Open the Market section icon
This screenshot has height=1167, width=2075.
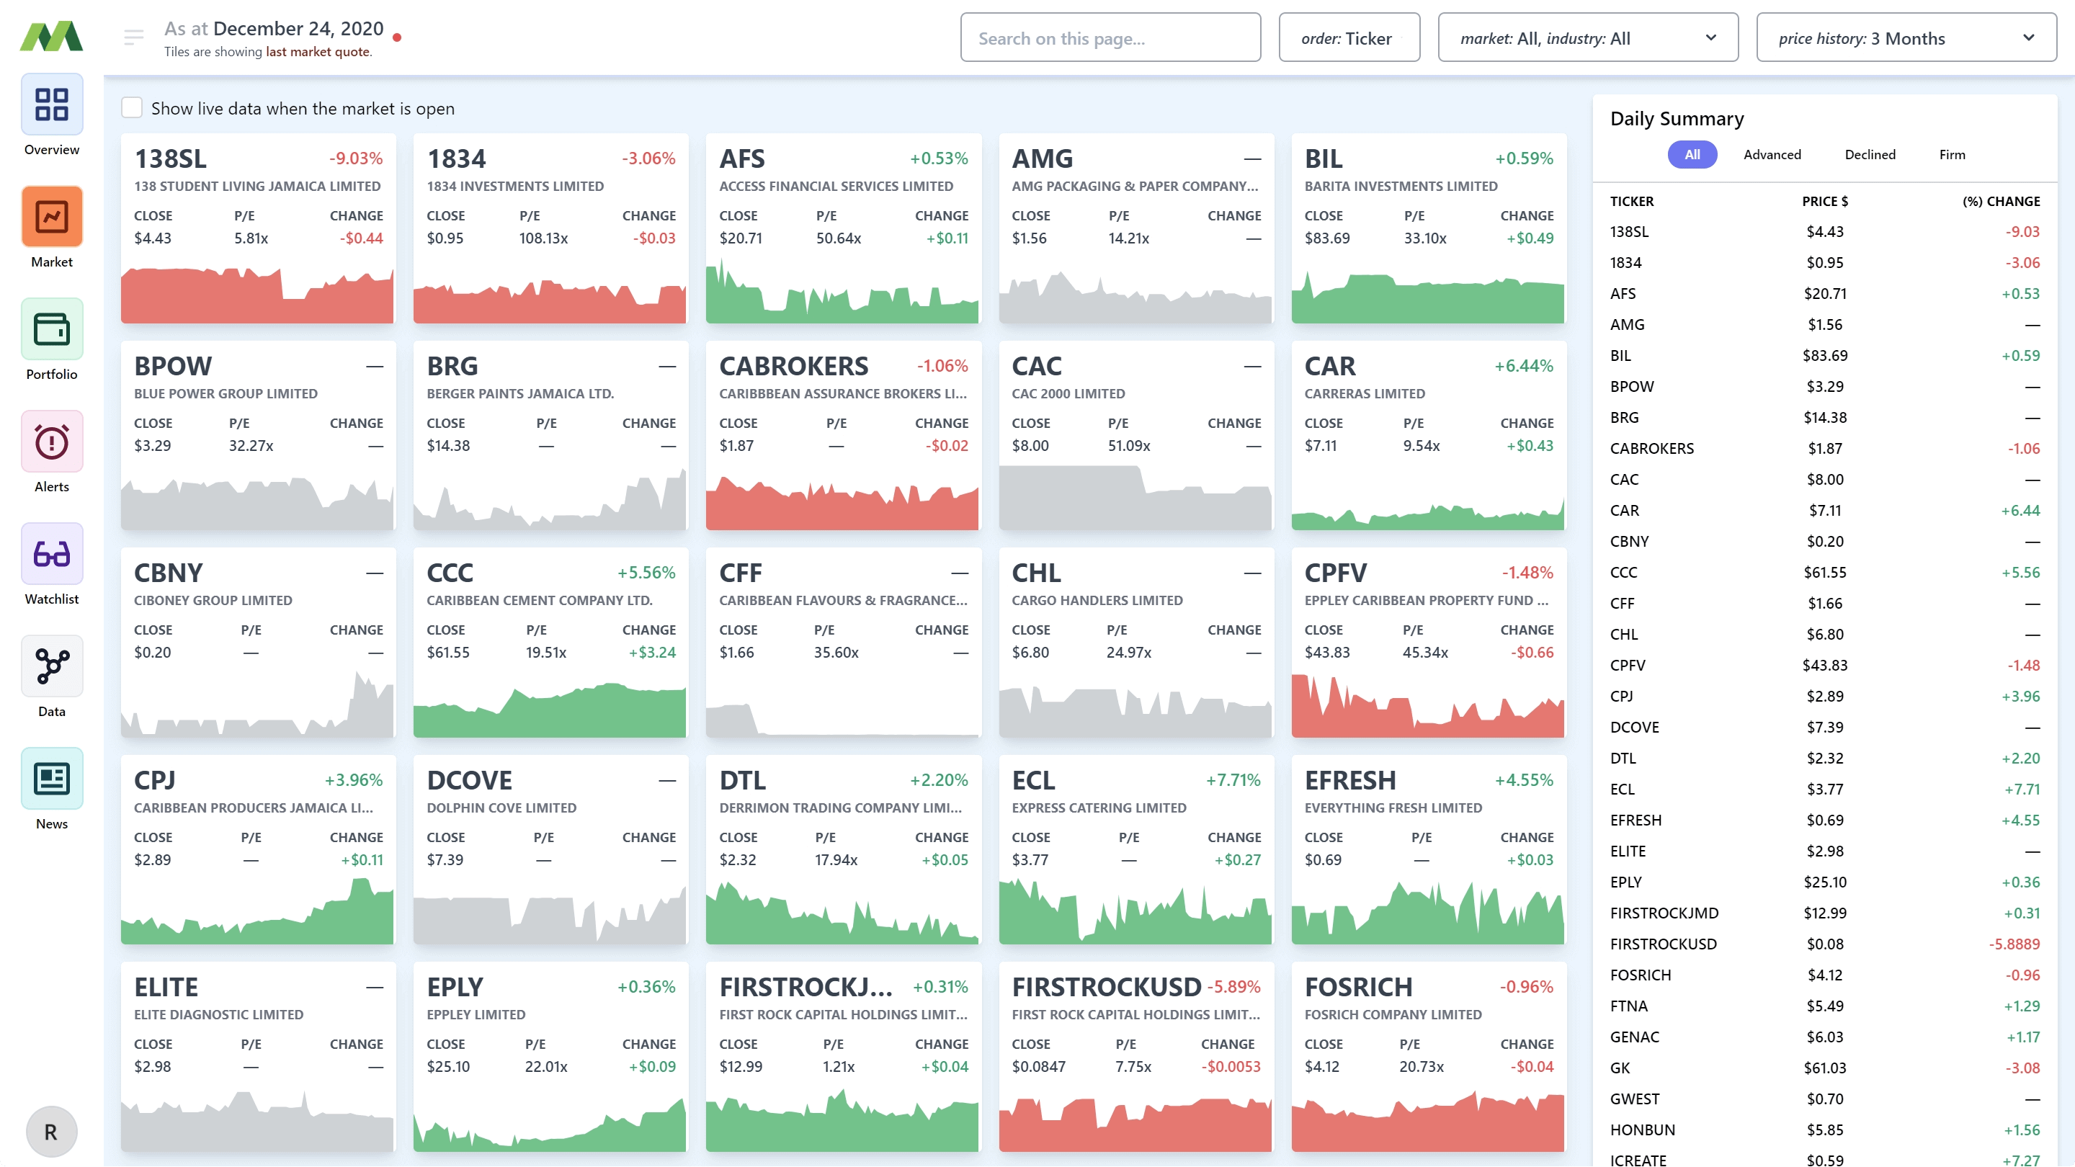click(52, 217)
